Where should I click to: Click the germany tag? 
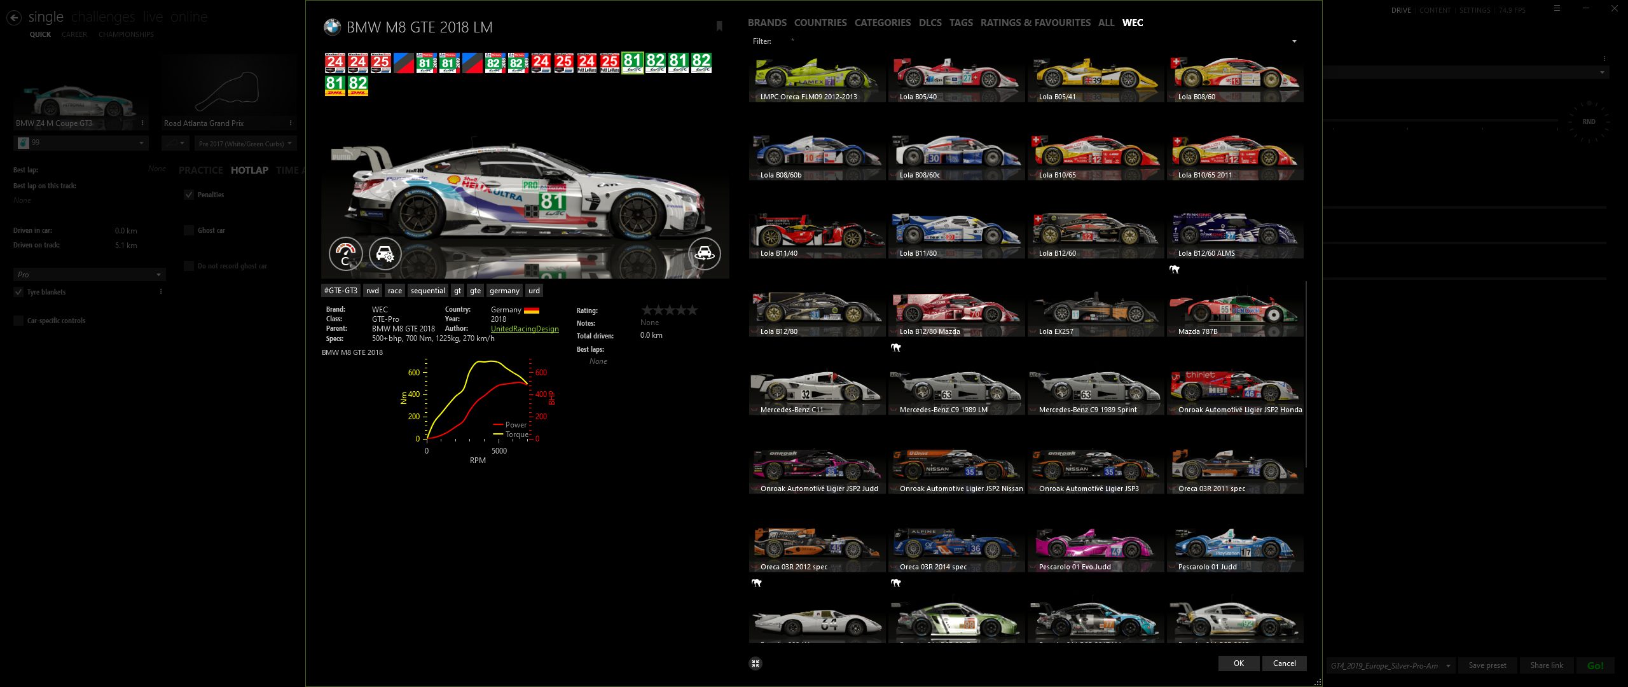504,291
